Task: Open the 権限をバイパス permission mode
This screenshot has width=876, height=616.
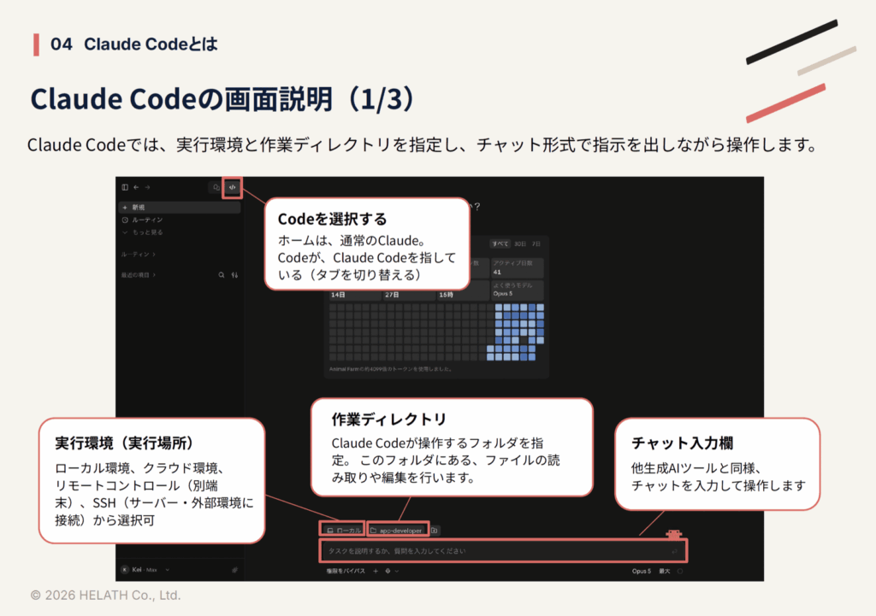Action: coord(346,572)
